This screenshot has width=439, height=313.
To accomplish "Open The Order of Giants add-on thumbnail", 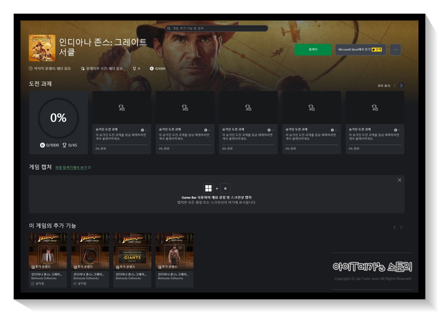I will click(x=132, y=251).
